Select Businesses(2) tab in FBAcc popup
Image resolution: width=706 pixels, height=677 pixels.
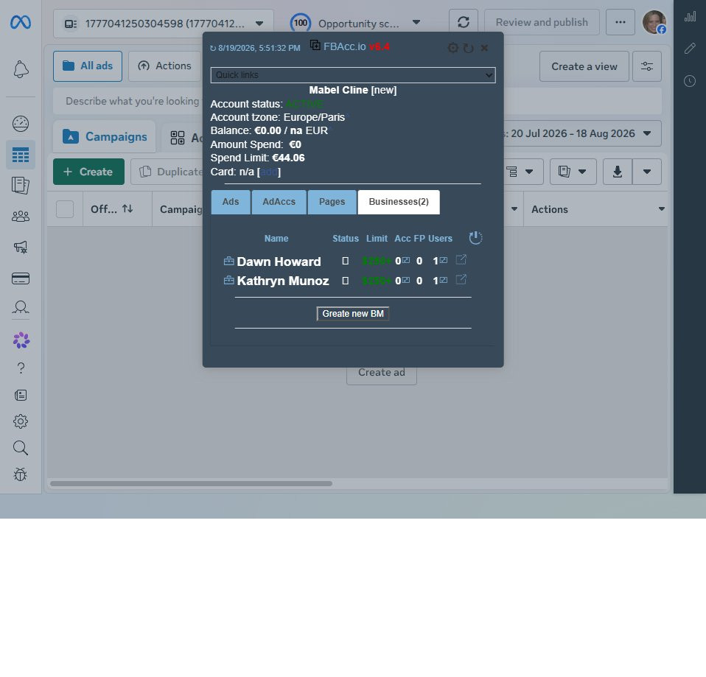pos(399,202)
